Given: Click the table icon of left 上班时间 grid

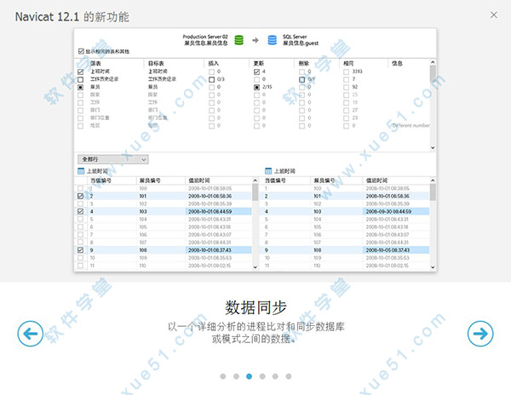Looking at the screenshot, I should (81, 171).
